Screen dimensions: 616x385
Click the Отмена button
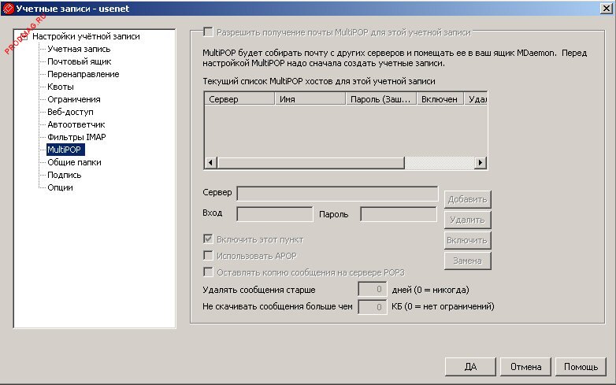pos(525,367)
